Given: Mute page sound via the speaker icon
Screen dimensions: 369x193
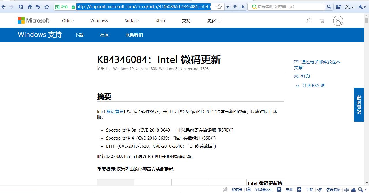Looking at the screenshot, I should [346, 190].
